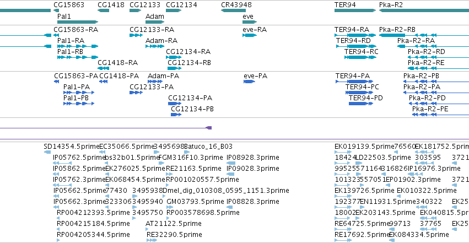This screenshot has height=243, width=469.
Task: Select the Pka-R2 gene label
Action: pos(391,5)
